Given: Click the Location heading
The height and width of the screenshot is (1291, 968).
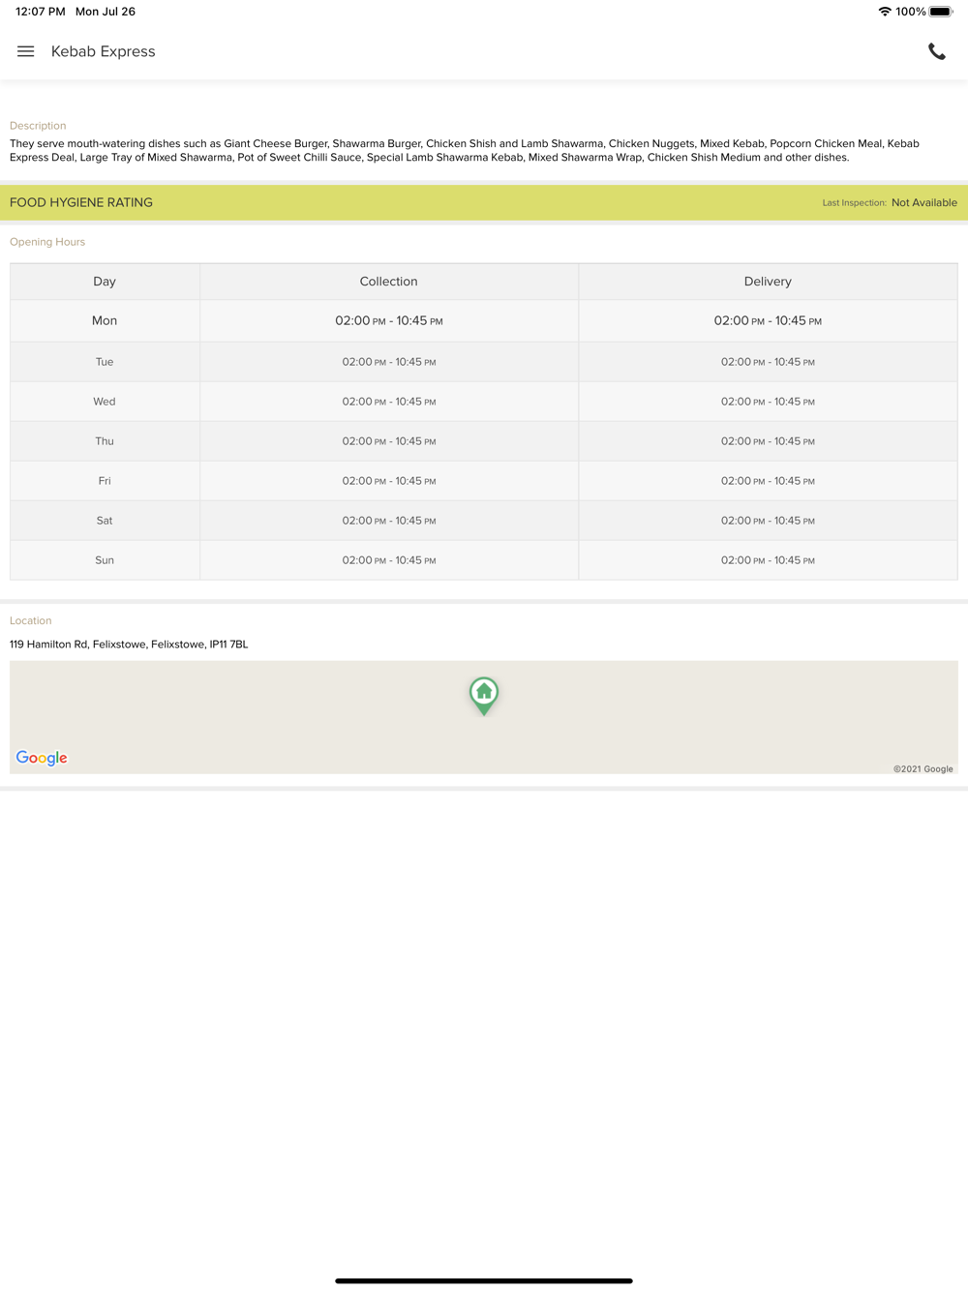Looking at the screenshot, I should tap(31, 621).
